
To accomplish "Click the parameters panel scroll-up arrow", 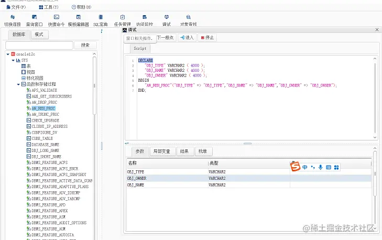I will [x=375, y=148].
